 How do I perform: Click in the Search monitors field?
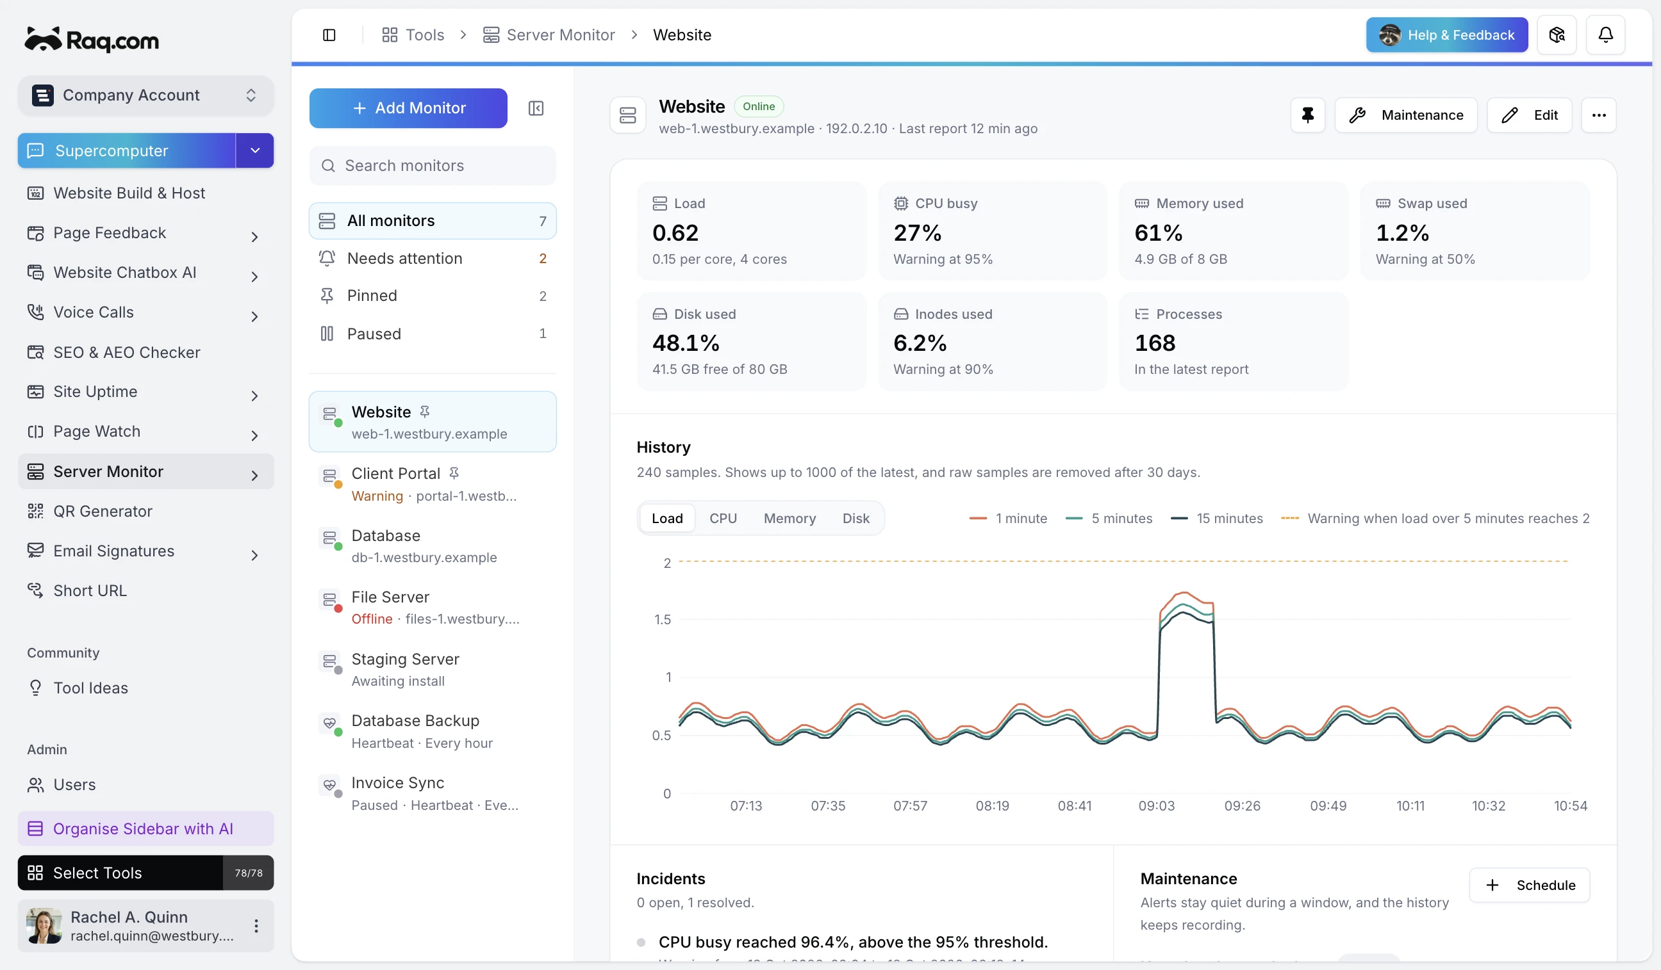point(433,165)
